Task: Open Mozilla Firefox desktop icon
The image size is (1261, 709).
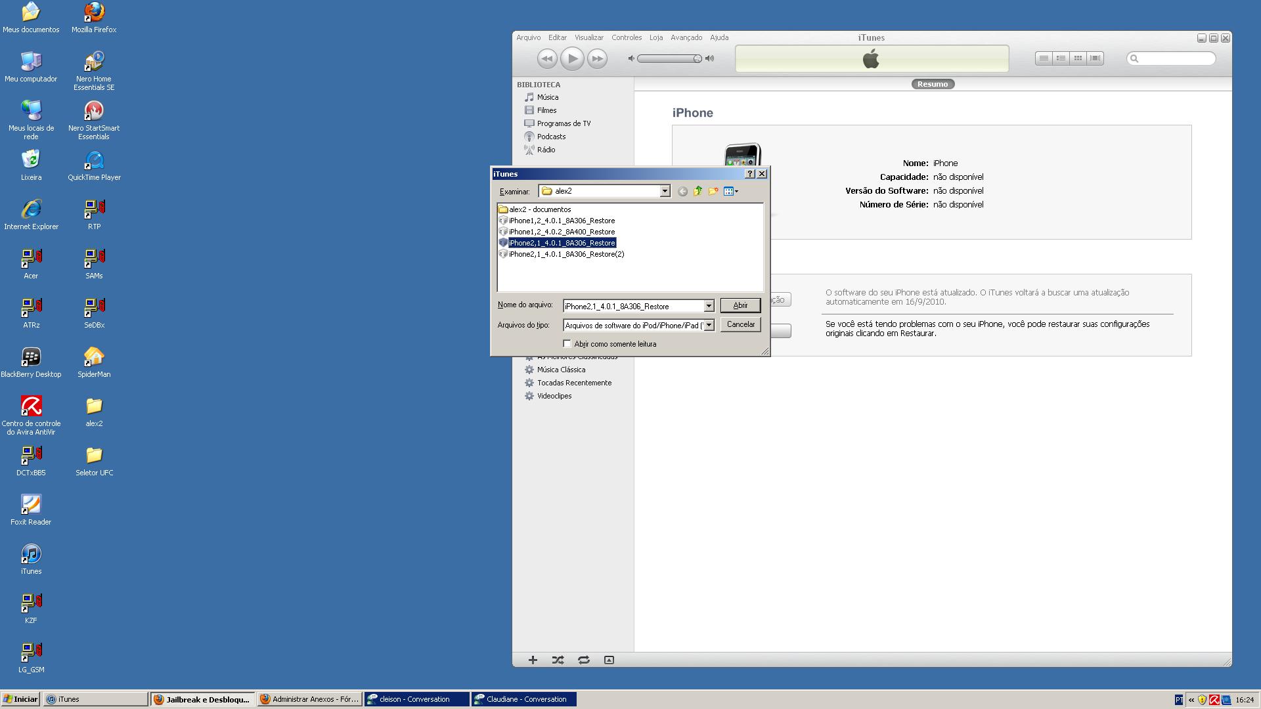Action: click(94, 18)
